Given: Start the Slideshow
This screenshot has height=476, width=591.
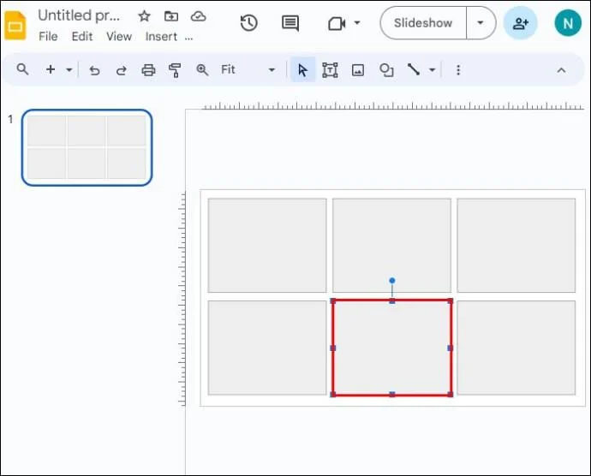Looking at the screenshot, I should pos(423,23).
